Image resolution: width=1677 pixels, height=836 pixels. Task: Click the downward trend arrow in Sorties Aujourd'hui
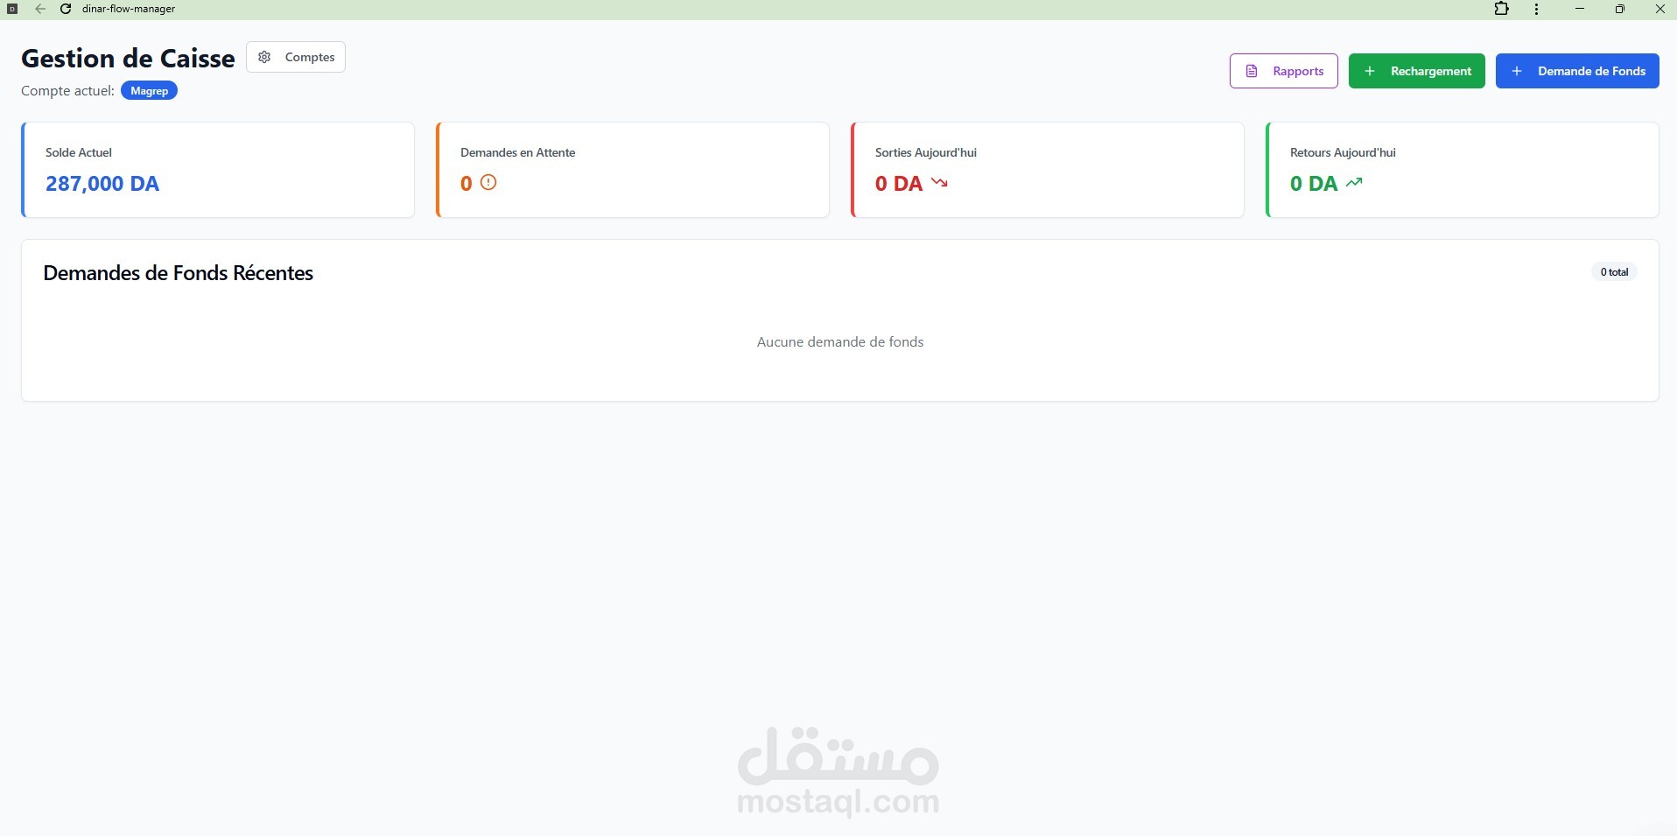click(x=938, y=183)
